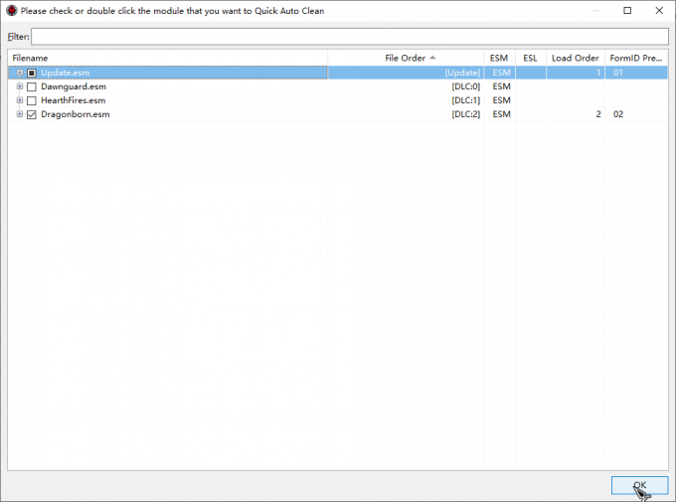
Task: Check the Update.esm checkbox
Action: 32,73
